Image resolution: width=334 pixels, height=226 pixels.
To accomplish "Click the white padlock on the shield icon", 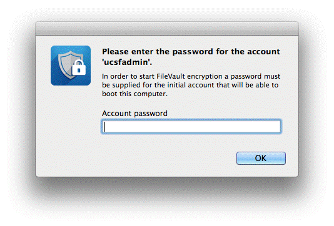I will point(79,67).
